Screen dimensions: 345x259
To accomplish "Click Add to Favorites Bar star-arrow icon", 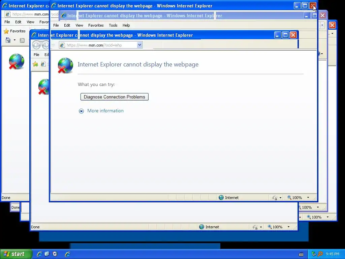I will pyautogui.click(x=35, y=64).
